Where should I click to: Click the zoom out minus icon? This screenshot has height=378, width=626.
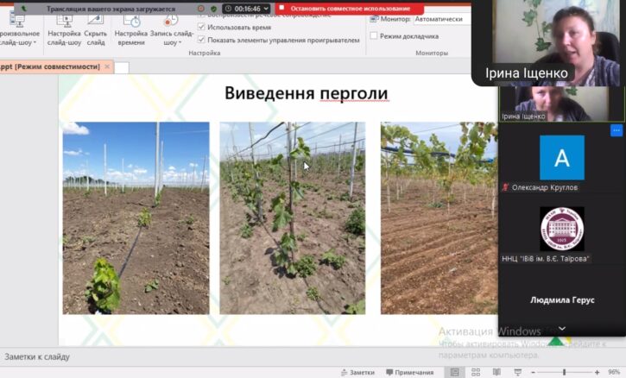[531, 372]
